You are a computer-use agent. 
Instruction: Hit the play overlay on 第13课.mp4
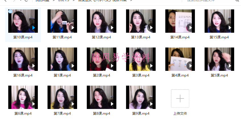(x=151, y=28)
